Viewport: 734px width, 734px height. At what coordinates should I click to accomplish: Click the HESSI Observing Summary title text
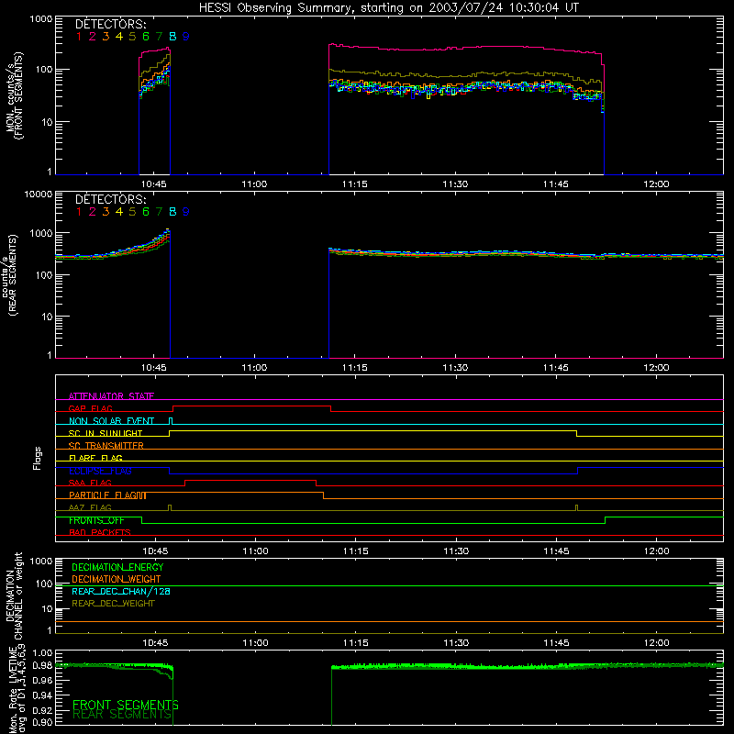click(389, 8)
